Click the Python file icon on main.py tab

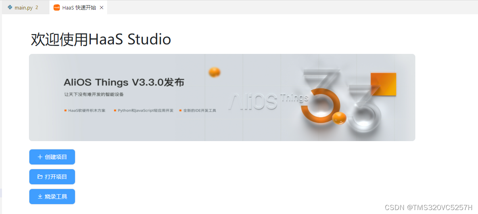[x=10, y=8]
